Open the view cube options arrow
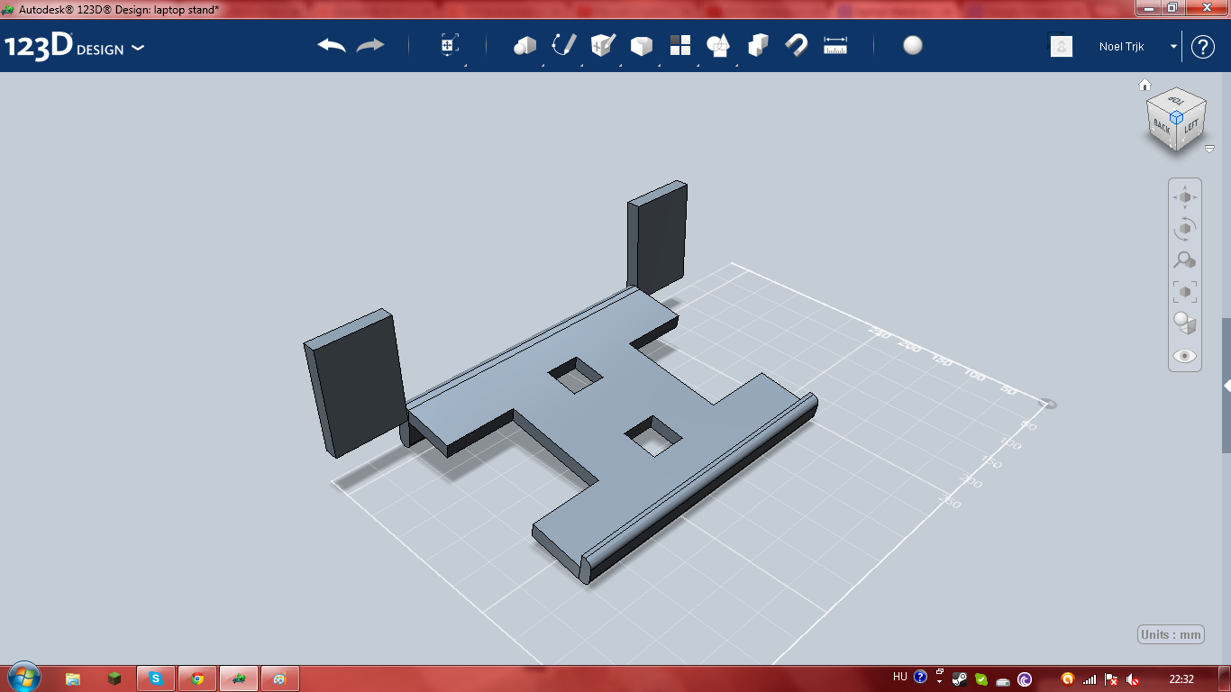Screen dimensions: 1231x692 click(x=1209, y=149)
